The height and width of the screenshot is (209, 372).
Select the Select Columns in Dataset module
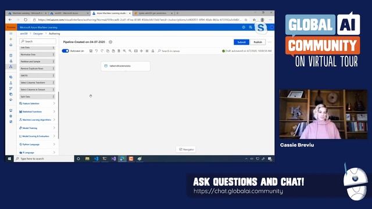(x=37, y=89)
